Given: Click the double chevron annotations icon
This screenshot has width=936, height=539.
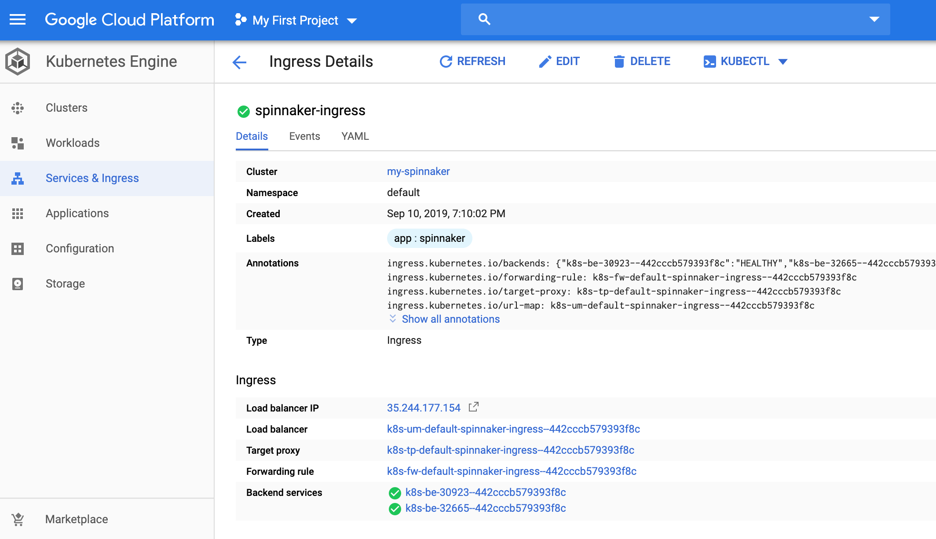Looking at the screenshot, I should click(x=392, y=318).
